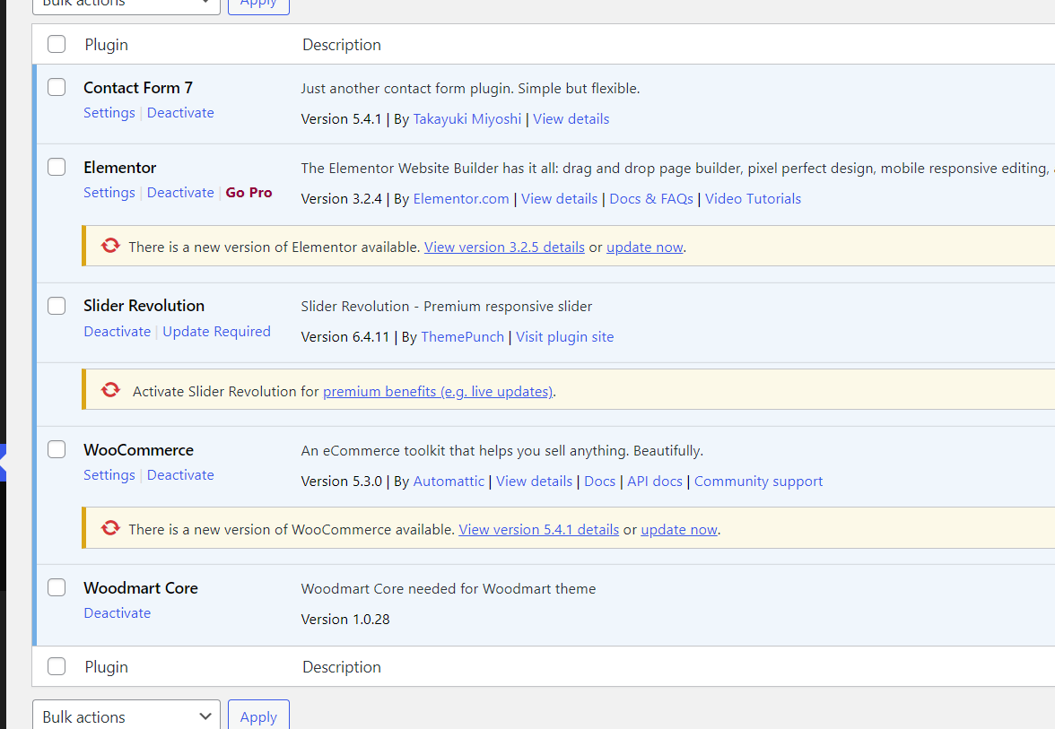
Task: Click the Slider Revolution activation notice icon
Action: point(110,390)
